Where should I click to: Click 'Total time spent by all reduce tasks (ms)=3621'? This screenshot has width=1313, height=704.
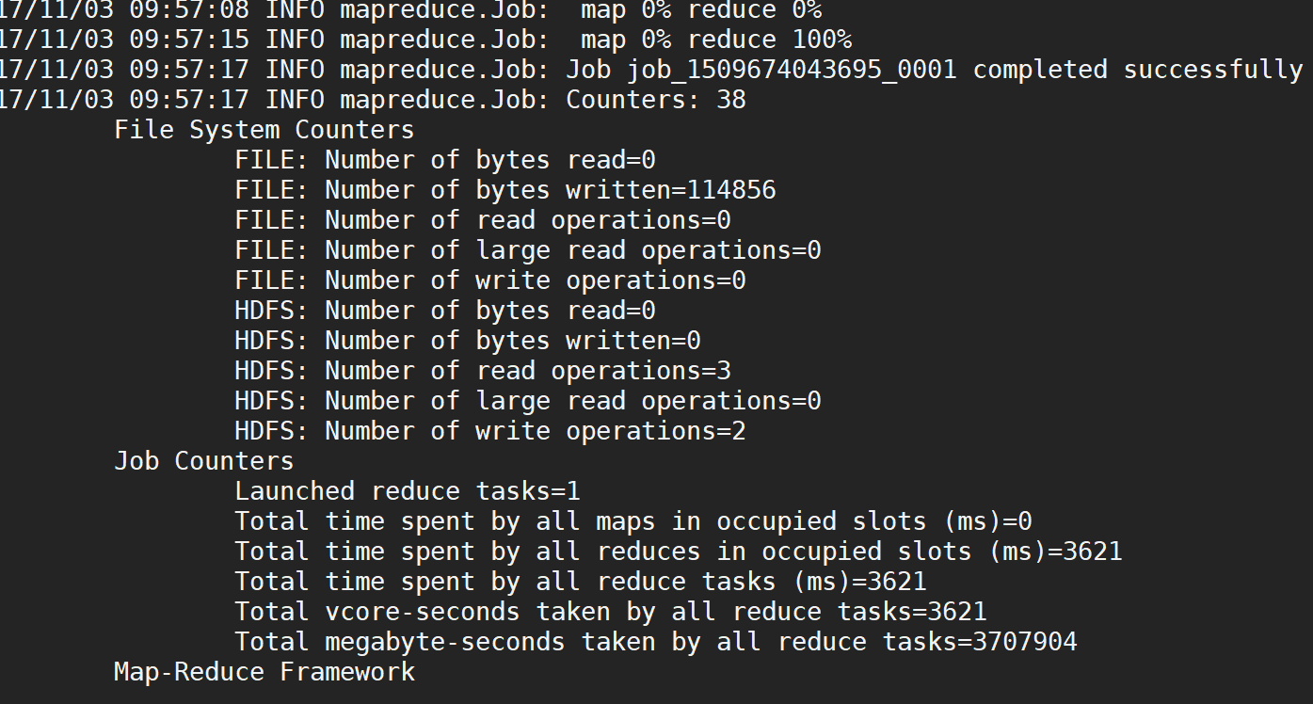581,582
